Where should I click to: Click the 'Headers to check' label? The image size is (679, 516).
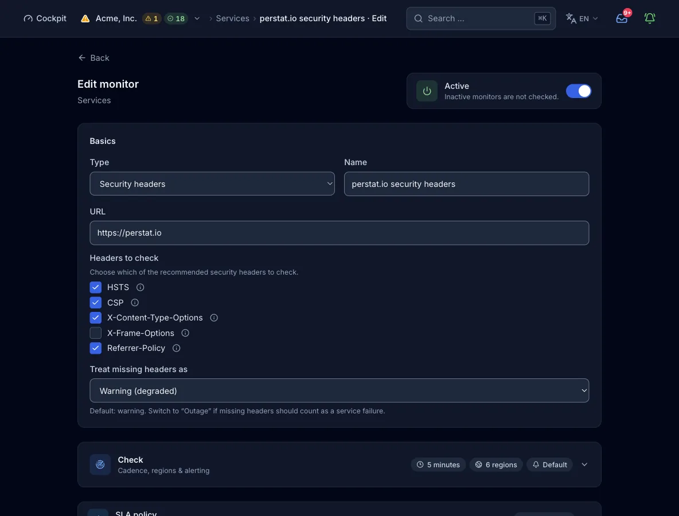[124, 258]
